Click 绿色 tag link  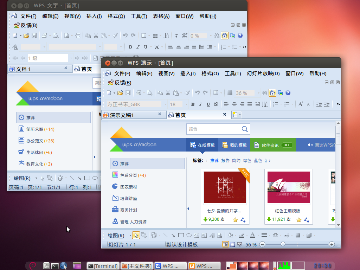click(x=247, y=161)
